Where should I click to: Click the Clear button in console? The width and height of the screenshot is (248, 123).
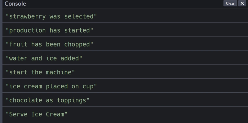230,3
